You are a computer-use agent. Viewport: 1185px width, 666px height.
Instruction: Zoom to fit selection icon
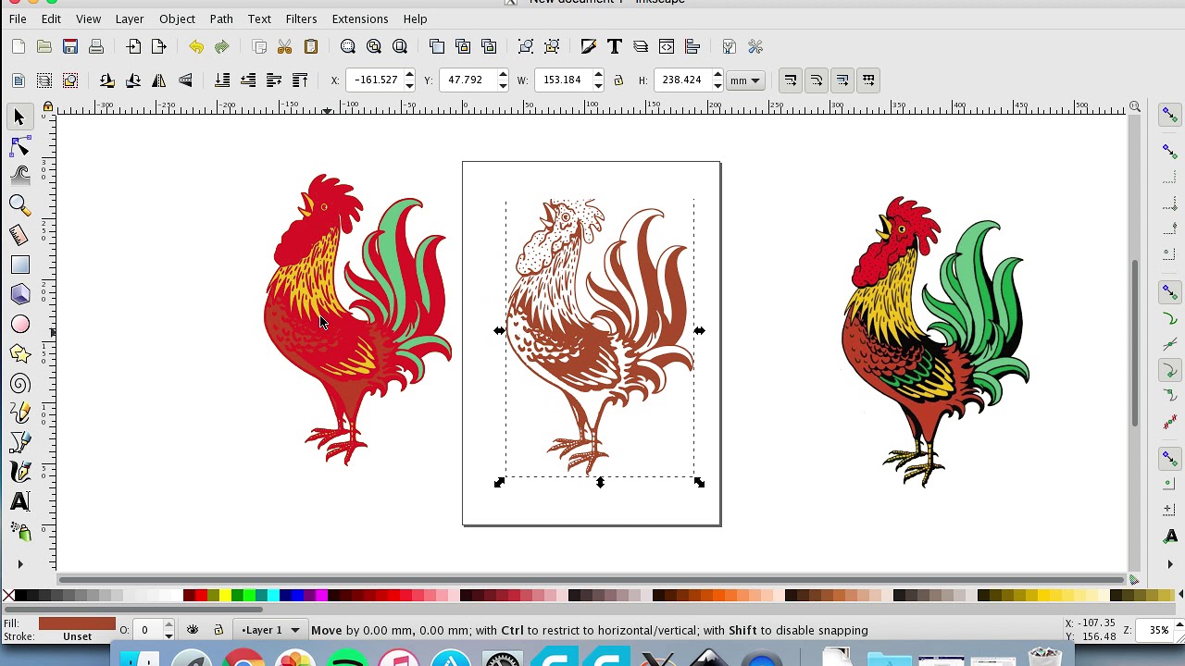(x=348, y=46)
